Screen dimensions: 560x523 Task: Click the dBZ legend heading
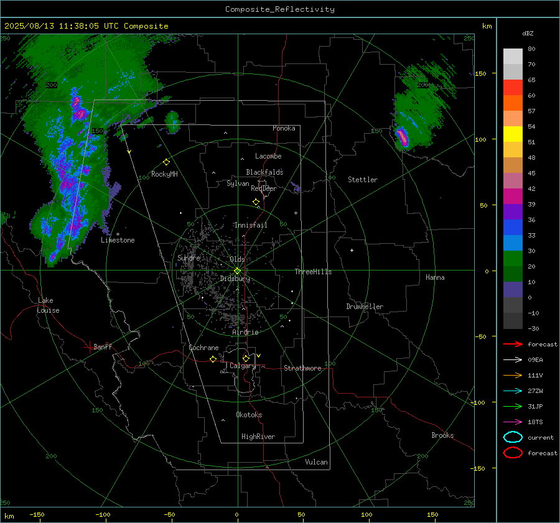528,34
